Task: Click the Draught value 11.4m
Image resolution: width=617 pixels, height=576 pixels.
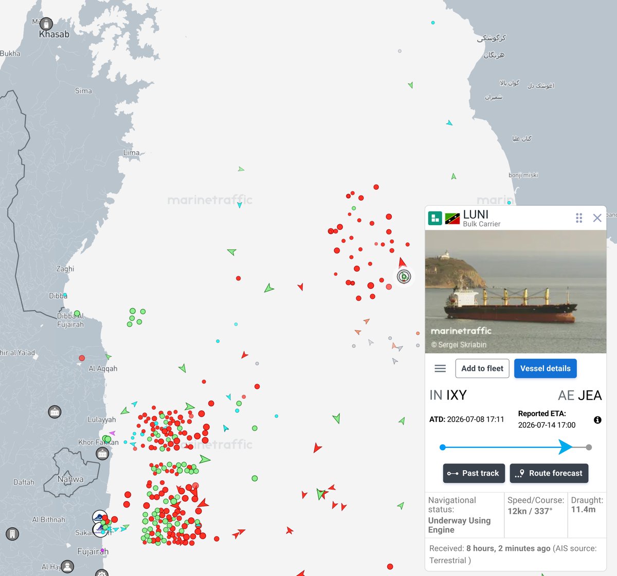Action: click(583, 509)
